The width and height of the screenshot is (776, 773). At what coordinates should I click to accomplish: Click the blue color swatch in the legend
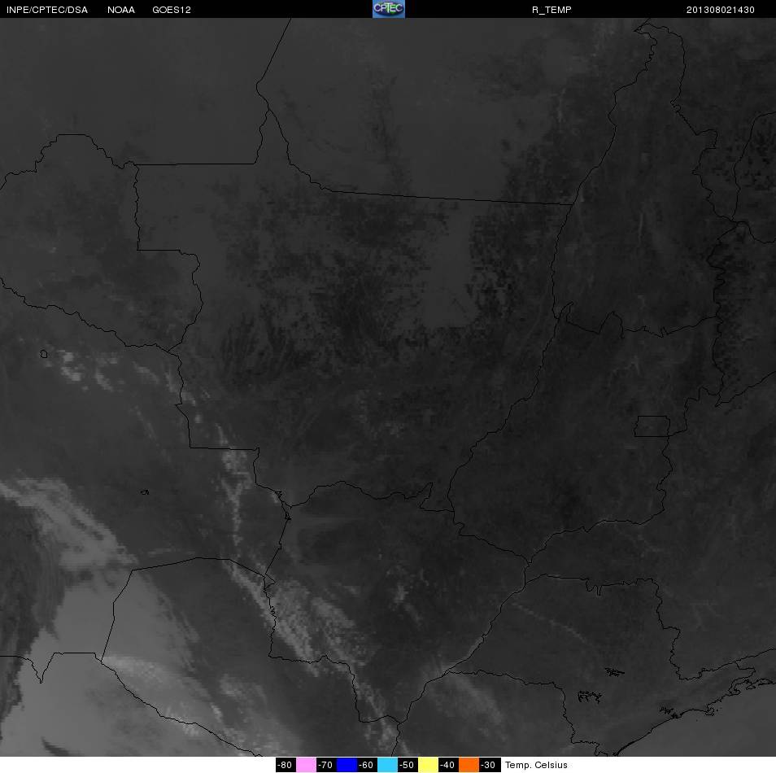(347, 765)
